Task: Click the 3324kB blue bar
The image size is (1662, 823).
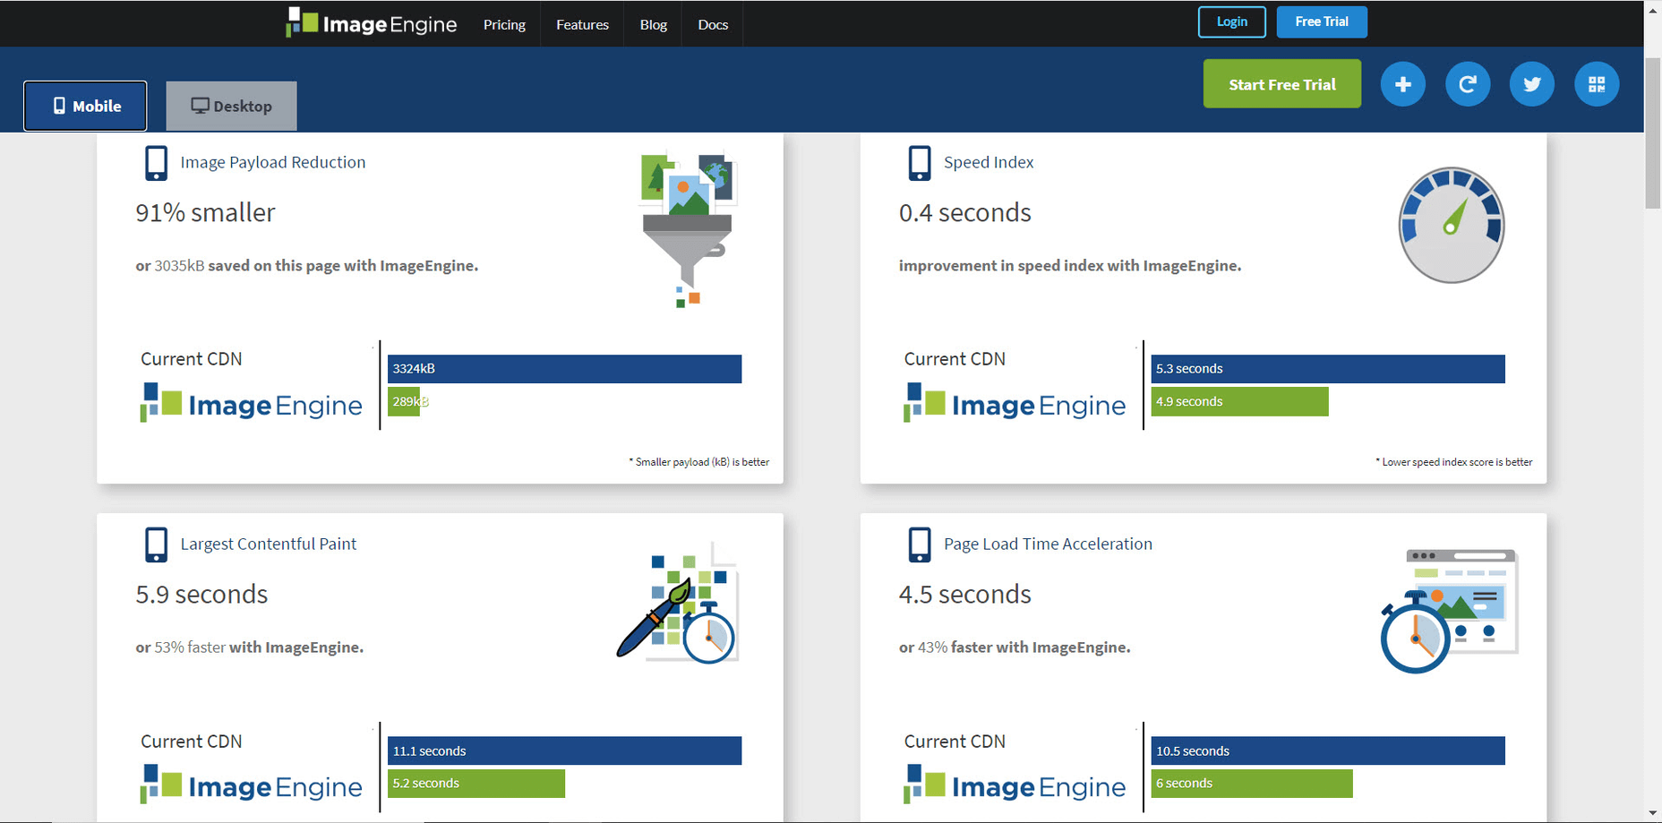Action: tap(564, 369)
